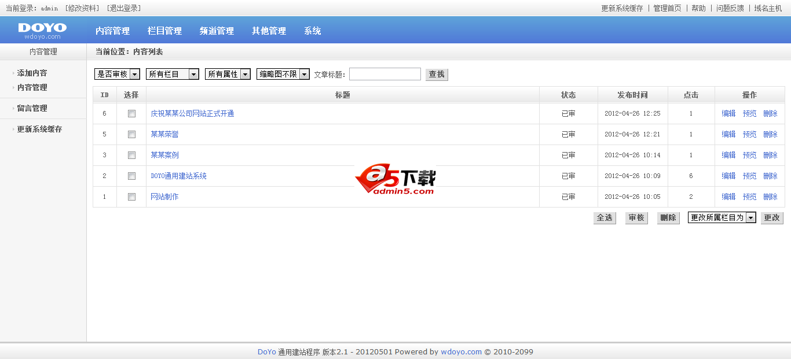Focus the 文章标题 search field
The height and width of the screenshot is (359, 791).
(x=385, y=74)
